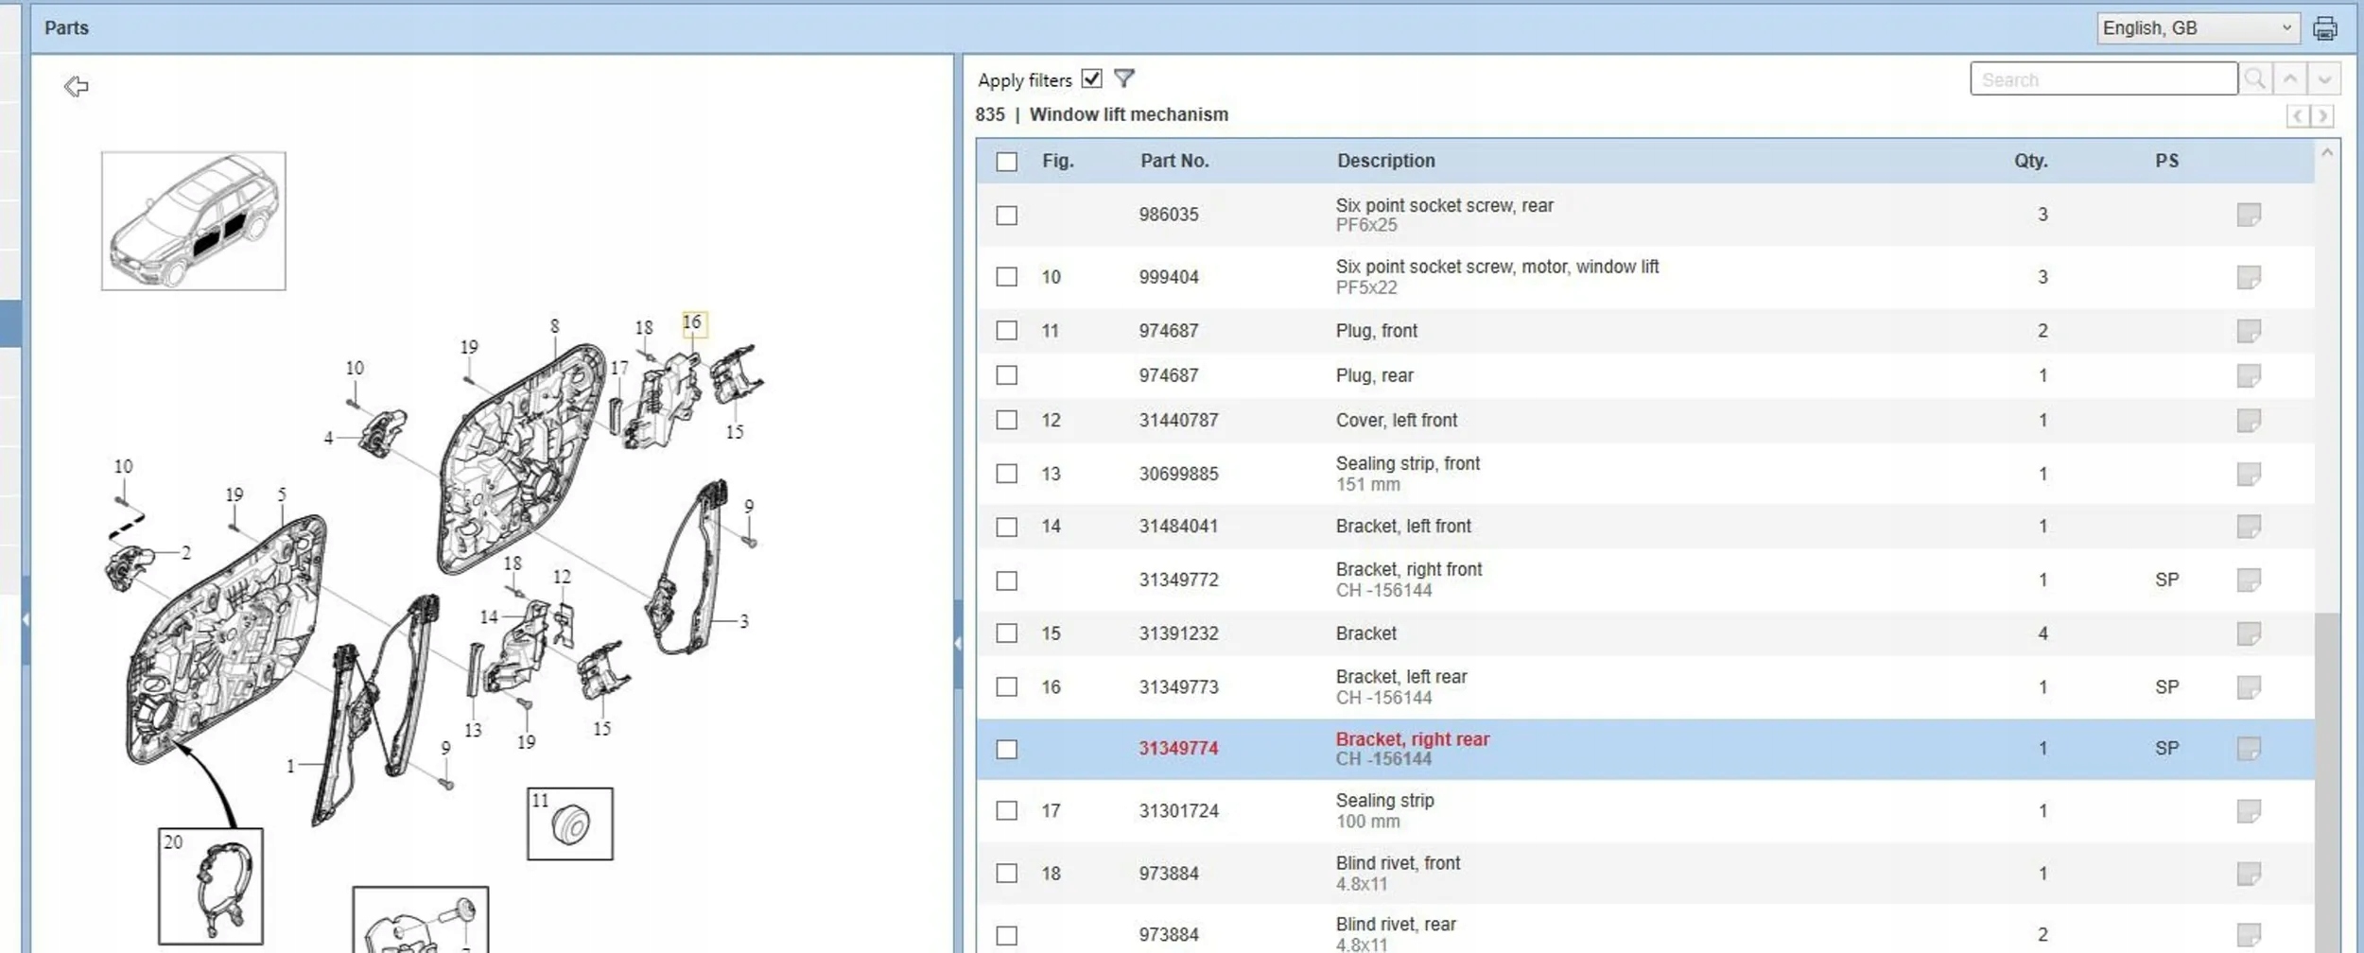
Task: Click the print icon
Action: pyautogui.click(x=2325, y=28)
